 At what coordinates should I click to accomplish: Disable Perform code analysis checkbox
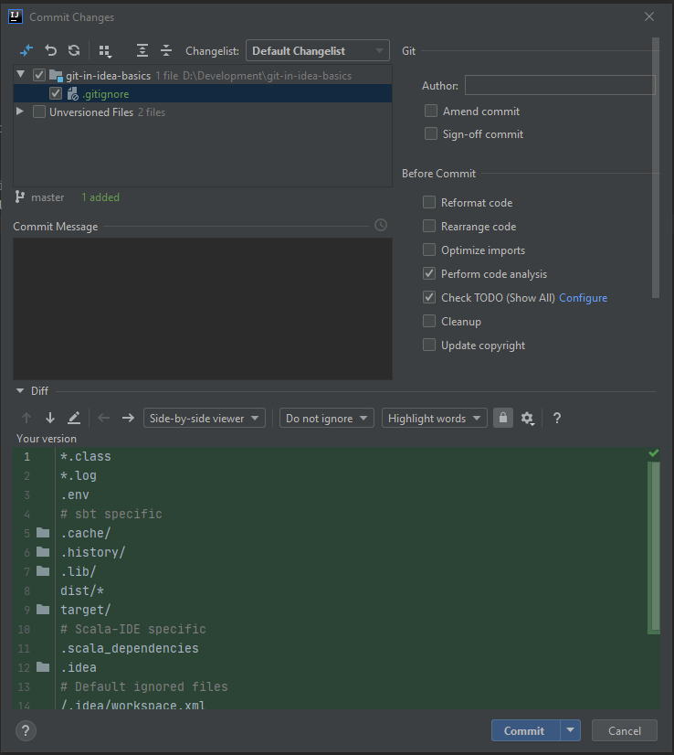tap(428, 273)
